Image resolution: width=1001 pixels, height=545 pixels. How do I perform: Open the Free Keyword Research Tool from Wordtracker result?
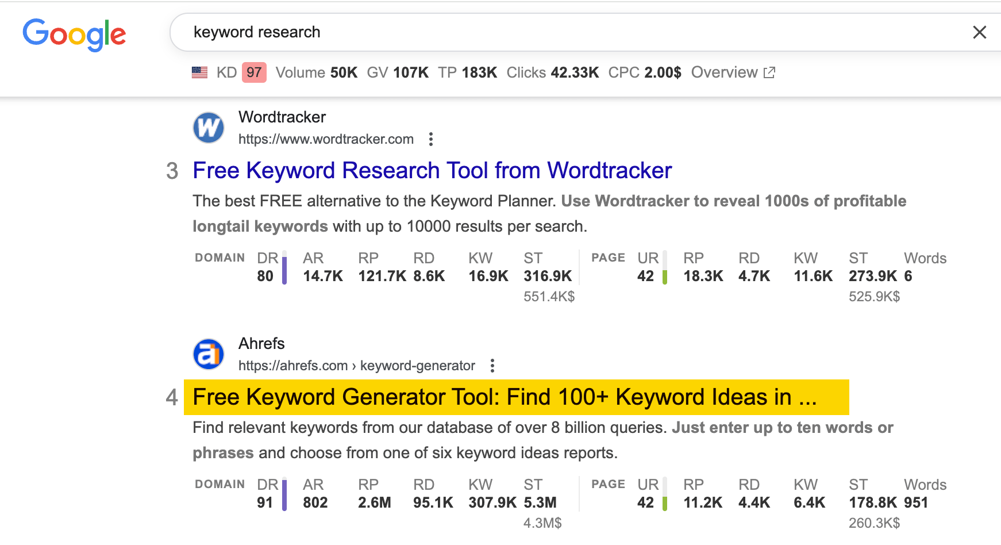coord(432,170)
